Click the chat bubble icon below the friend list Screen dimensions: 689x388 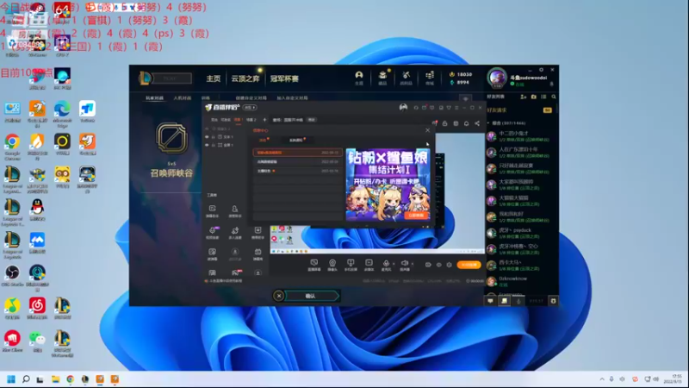490,301
